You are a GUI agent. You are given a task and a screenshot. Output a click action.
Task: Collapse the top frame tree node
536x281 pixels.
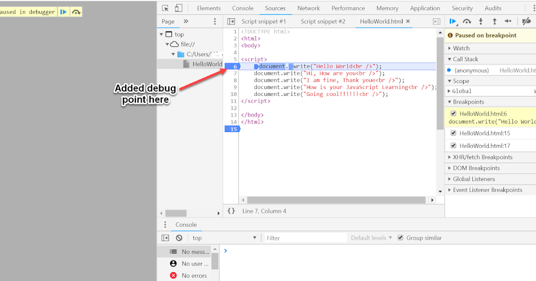point(161,34)
